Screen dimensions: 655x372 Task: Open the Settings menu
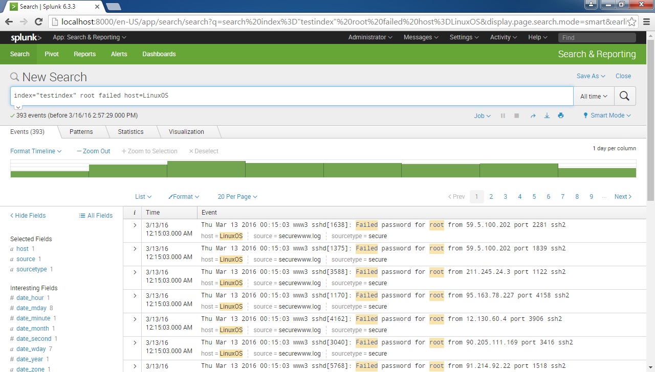click(463, 37)
